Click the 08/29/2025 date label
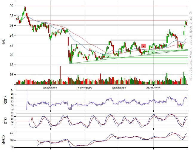 154,88
